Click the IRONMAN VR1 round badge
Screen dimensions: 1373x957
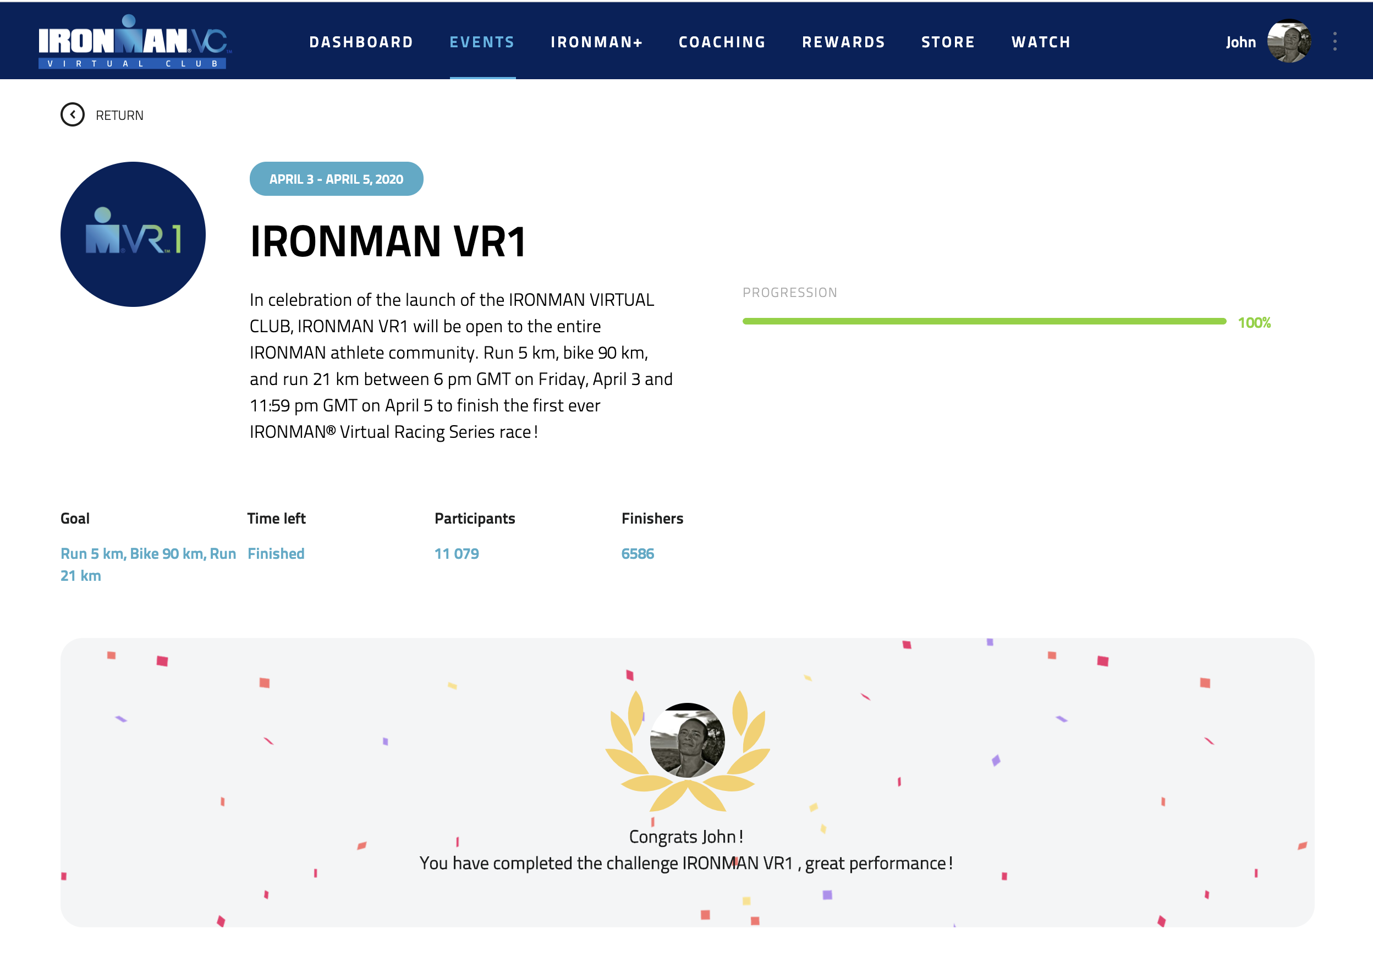133,234
